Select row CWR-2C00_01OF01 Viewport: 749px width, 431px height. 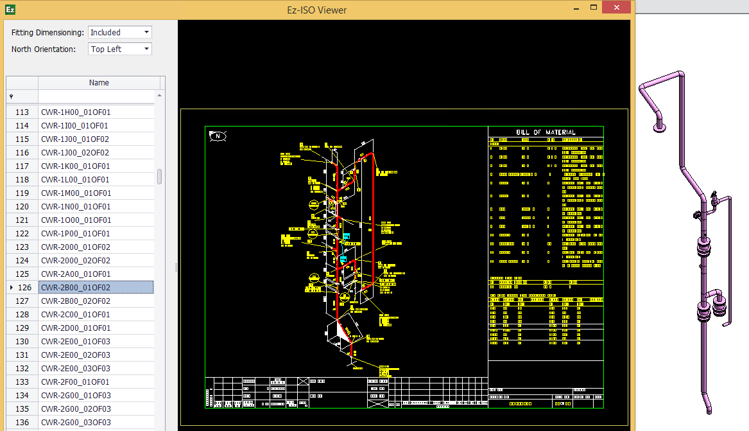tap(96, 314)
